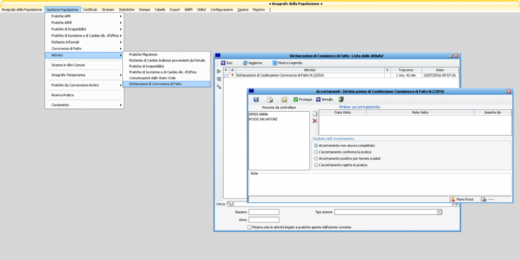
Task: Click the green shield icon in Accertamenti toolbar
Action: 341,99
